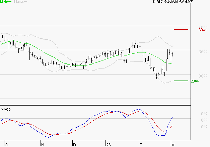Click the 4000 price axis label
This screenshot has width=210, height=147.
click(203, 27)
